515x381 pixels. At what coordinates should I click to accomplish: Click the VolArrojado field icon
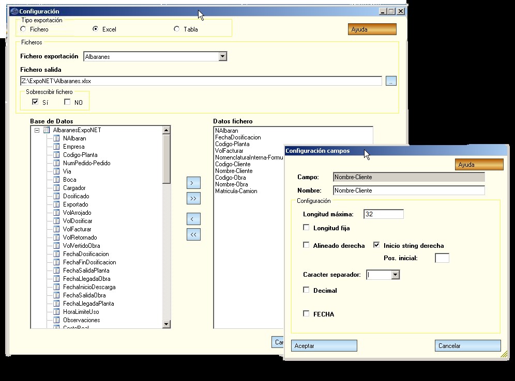click(56, 213)
